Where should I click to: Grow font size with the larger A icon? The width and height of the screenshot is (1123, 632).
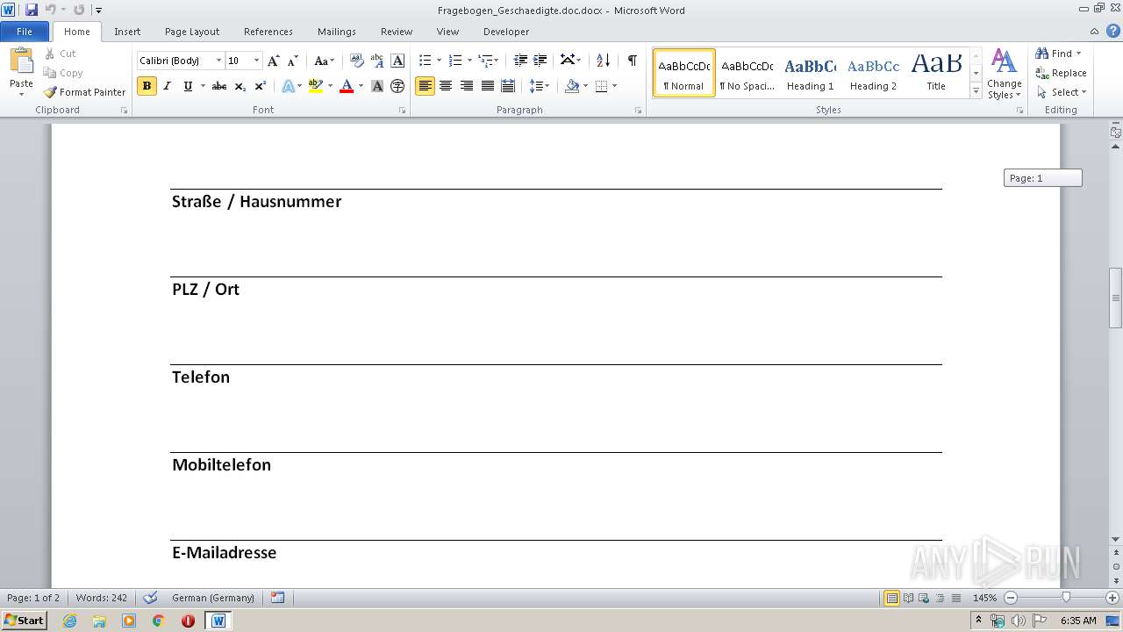tap(273, 61)
